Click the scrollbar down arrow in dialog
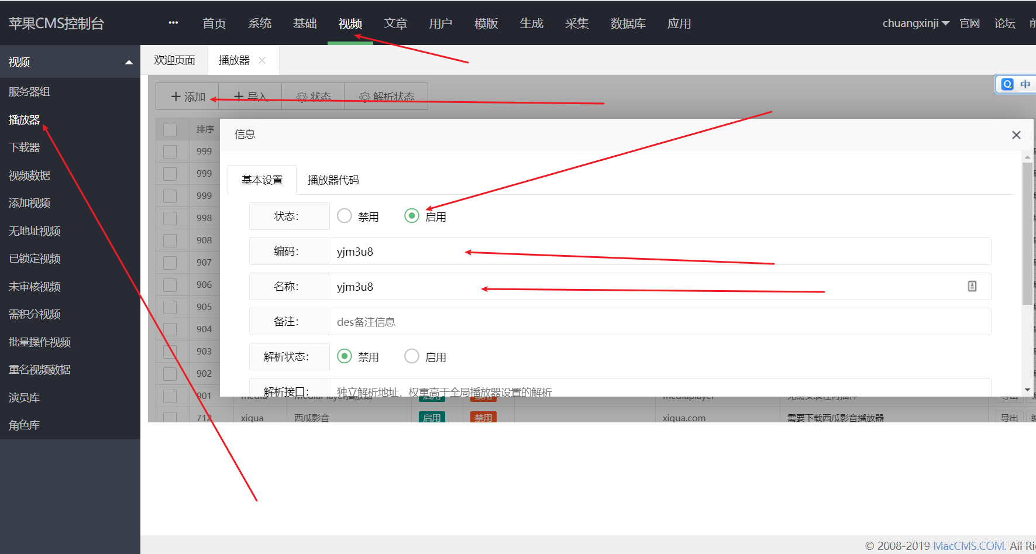This screenshot has height=554, width=1036. coord(1027,390)
